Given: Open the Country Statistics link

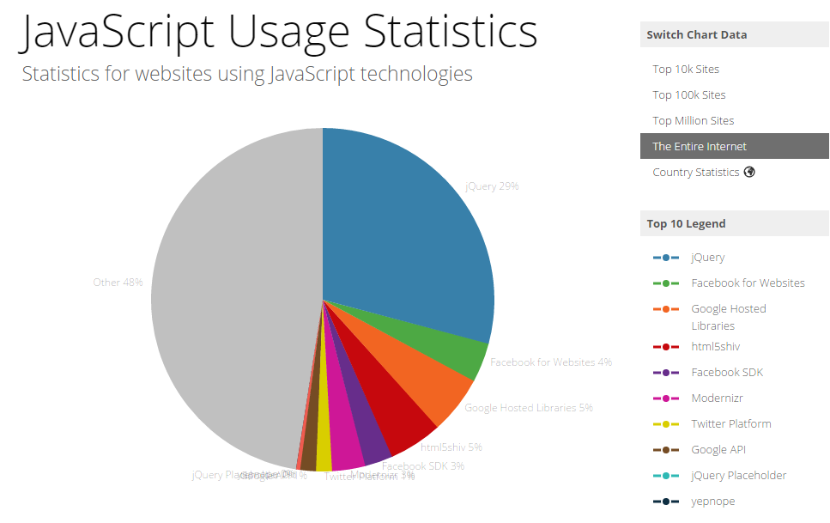Looking at the screenshot, I should pyautogui.click(x=695, y=173).
